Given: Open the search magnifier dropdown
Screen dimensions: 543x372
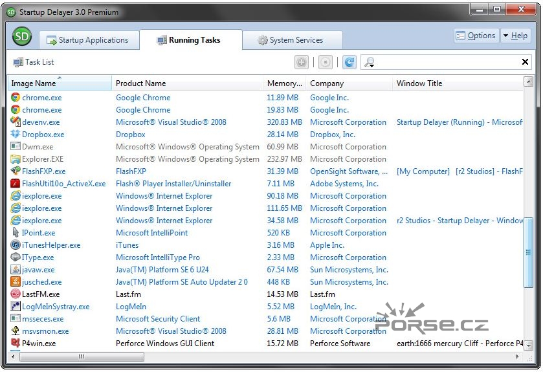Looking at the screenshot, I should tap(369, 62).
